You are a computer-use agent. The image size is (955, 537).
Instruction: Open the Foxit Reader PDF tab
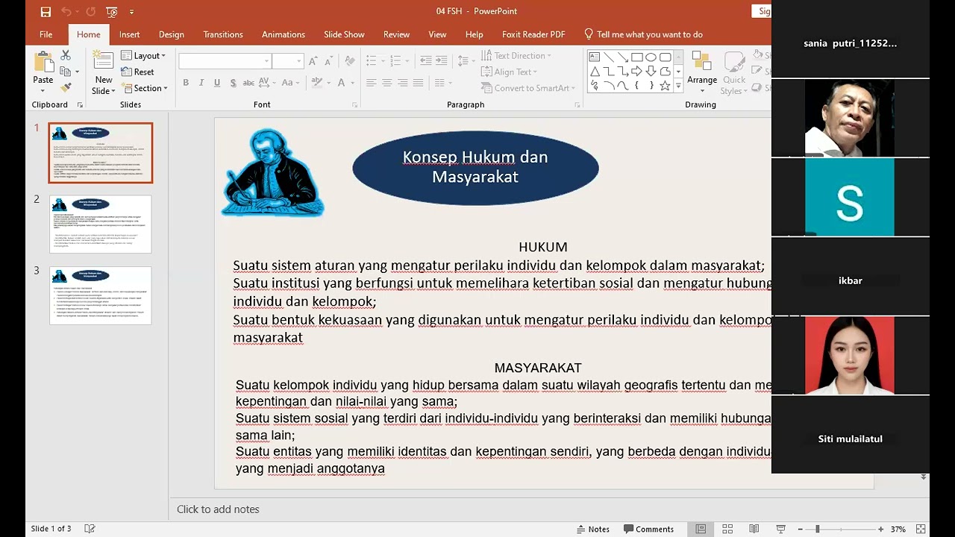533,34
